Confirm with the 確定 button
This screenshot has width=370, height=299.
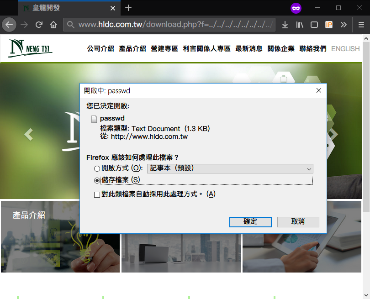[250, 222]
